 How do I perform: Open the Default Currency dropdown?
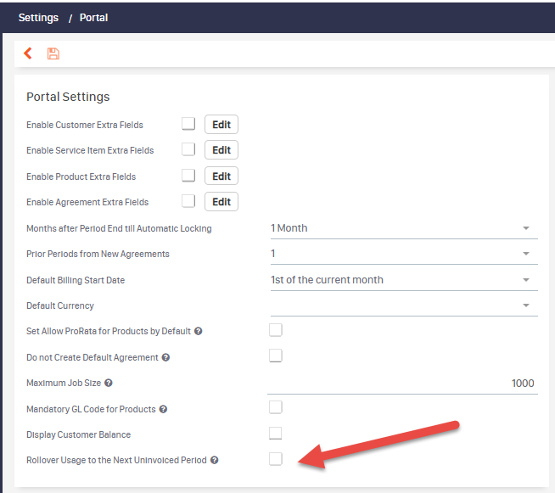click(x=404, y=305)
